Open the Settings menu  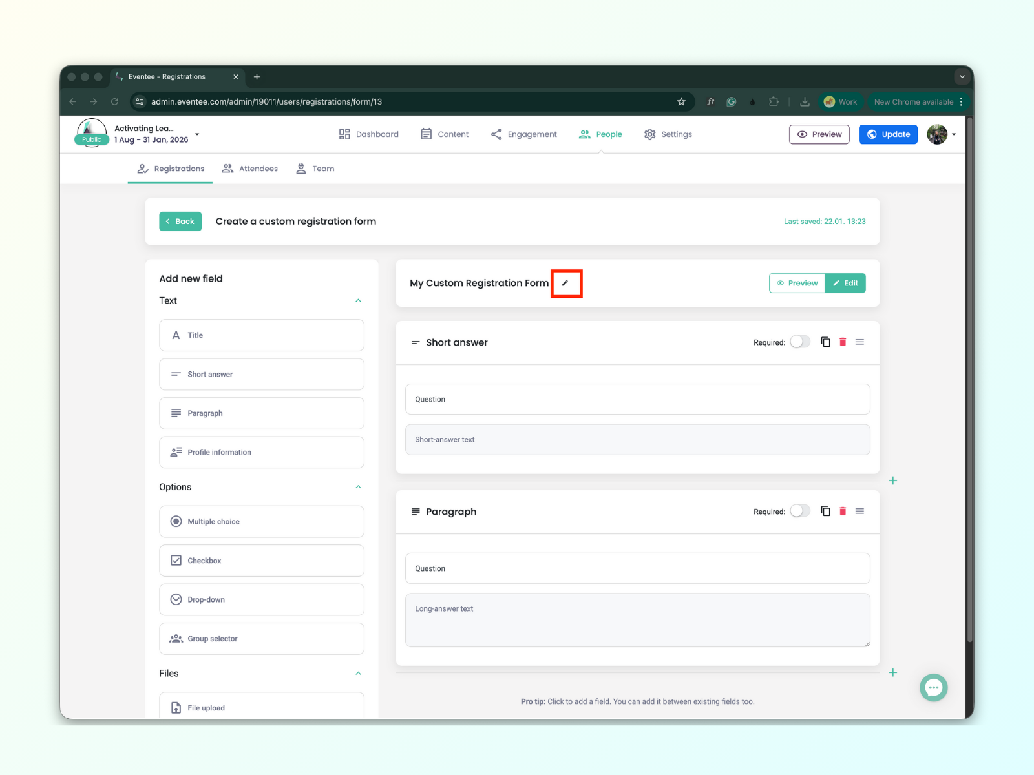click(668, 134)
